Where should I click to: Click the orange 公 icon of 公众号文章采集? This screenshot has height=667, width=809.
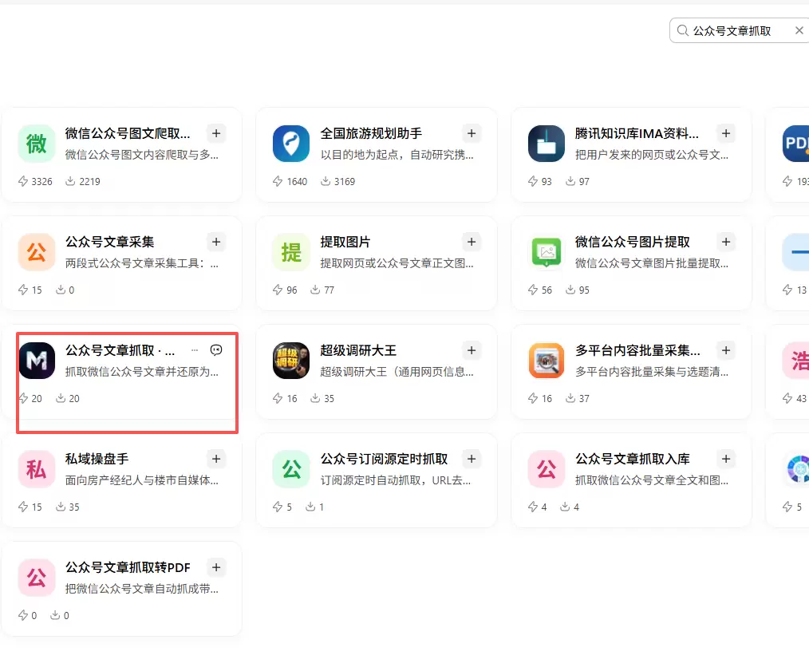tap(36, 252)
